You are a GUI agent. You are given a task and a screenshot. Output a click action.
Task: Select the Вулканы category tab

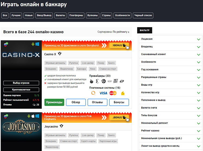pos(93,15)
